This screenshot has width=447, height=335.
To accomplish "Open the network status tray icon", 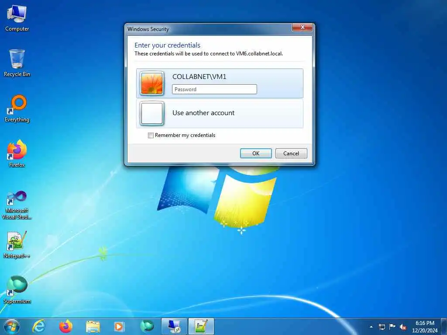I will coord(382,327).
